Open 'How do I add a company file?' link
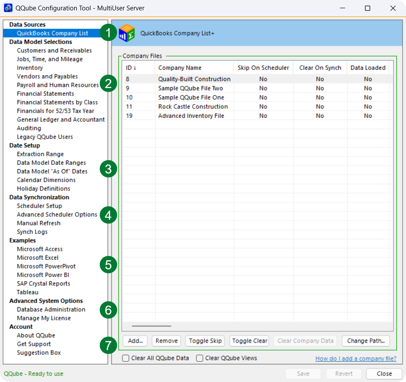Viewport: 406px width, 382px height. click(x=356, y=358)
